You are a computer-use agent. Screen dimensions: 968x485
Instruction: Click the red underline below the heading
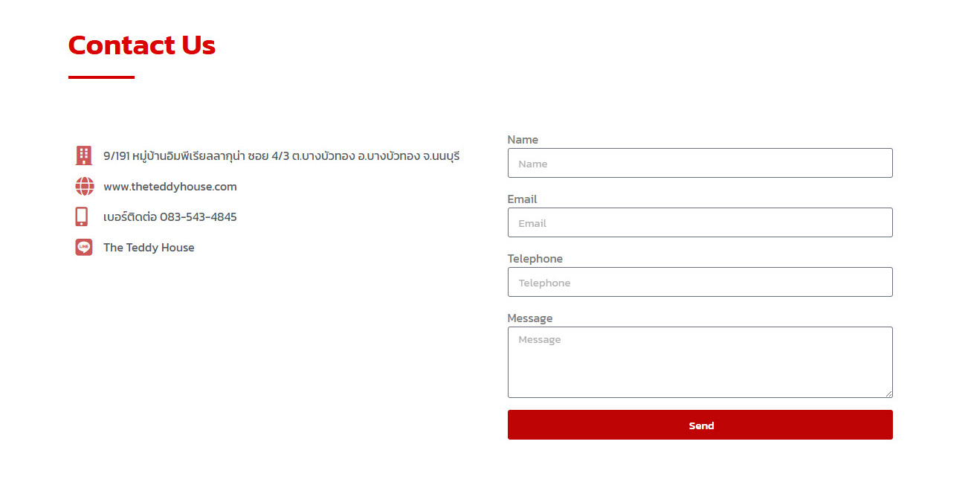101,77
